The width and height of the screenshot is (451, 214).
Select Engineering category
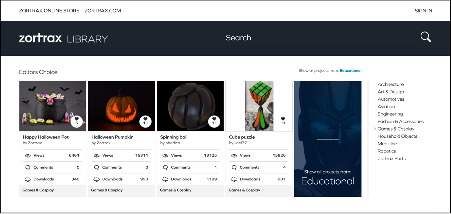390,114
